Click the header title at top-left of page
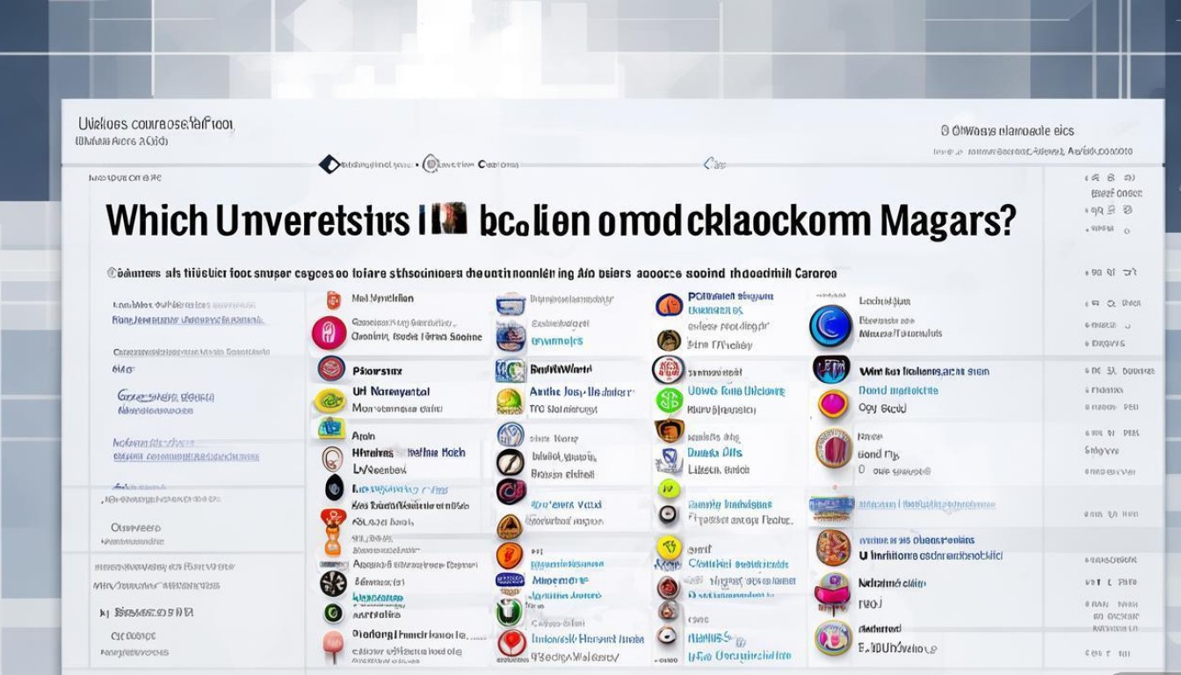1181x675 pixels. 156,125
